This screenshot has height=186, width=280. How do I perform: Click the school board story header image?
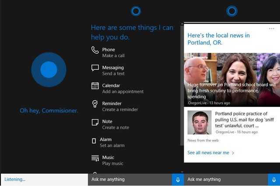point(232,79)
